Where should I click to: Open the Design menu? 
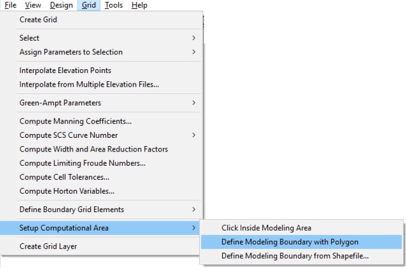tap(61, 5)
